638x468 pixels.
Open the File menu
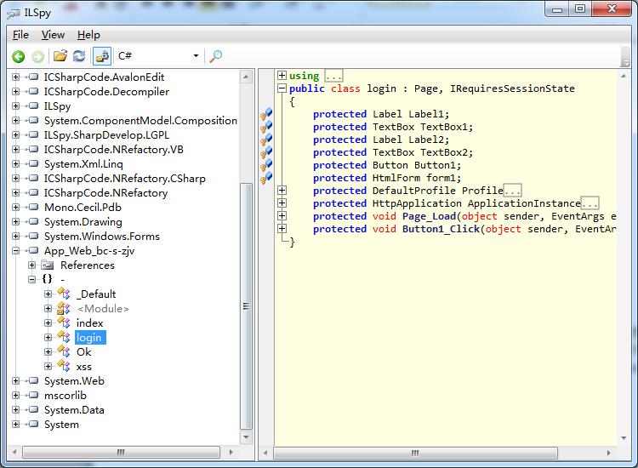pyautogui.click(x=20, y=35)
